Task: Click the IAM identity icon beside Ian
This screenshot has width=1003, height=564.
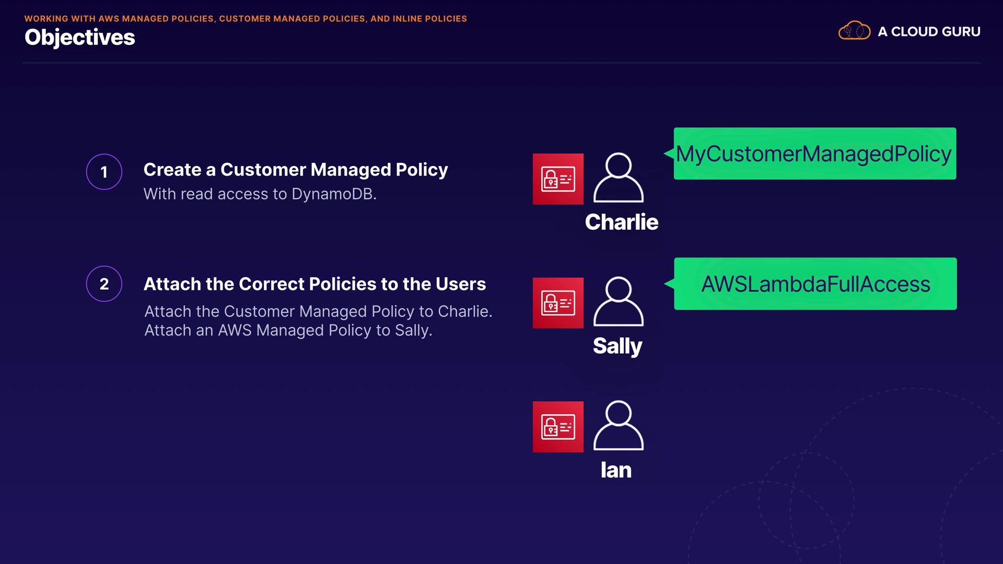Action: coord(558,427)
